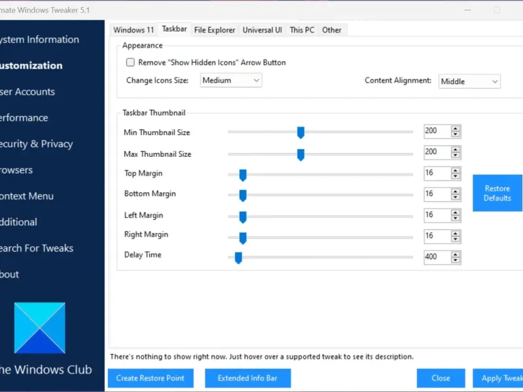Viewport: 523px width, 392px height.
Task: Toggle the Extended Info Bar button
Action: tap(248, 378)
